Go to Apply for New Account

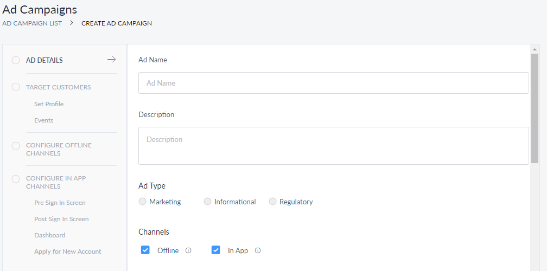coord(67,251)
